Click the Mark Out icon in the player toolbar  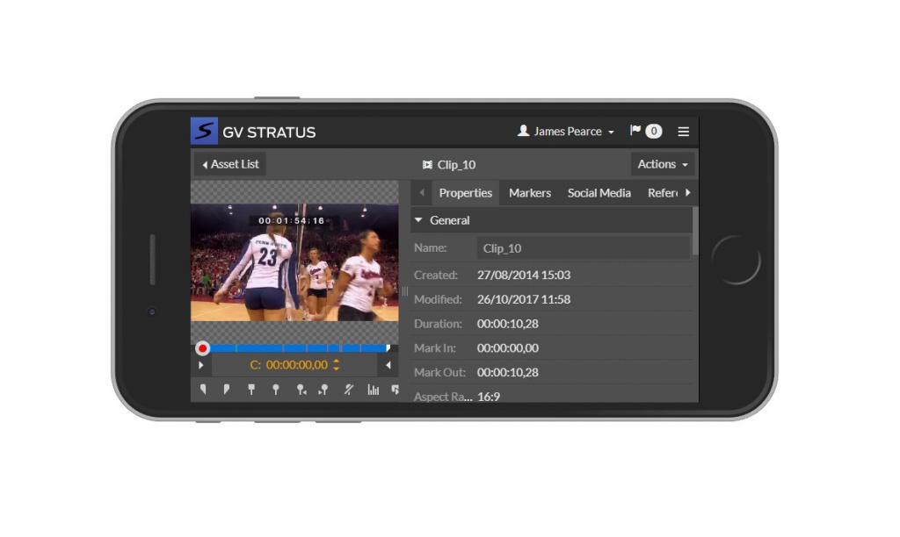(227, 390)
